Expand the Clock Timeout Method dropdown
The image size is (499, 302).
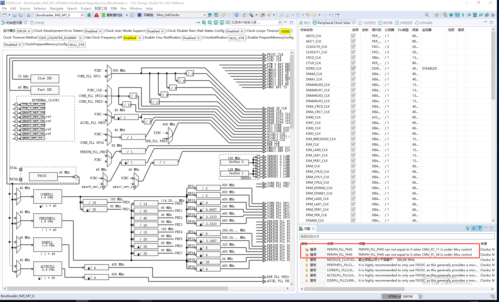(80, 38)
